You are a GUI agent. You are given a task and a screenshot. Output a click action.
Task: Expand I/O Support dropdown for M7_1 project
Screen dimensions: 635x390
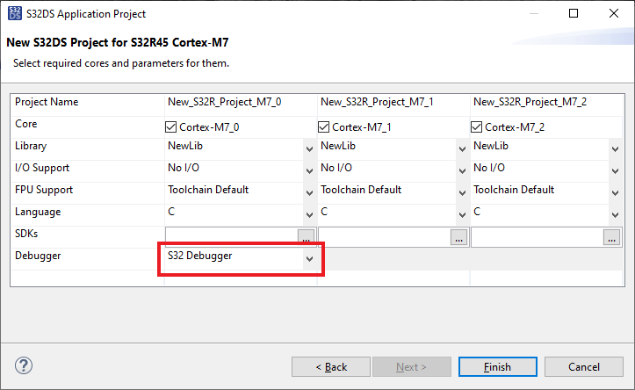coord(462,170)
